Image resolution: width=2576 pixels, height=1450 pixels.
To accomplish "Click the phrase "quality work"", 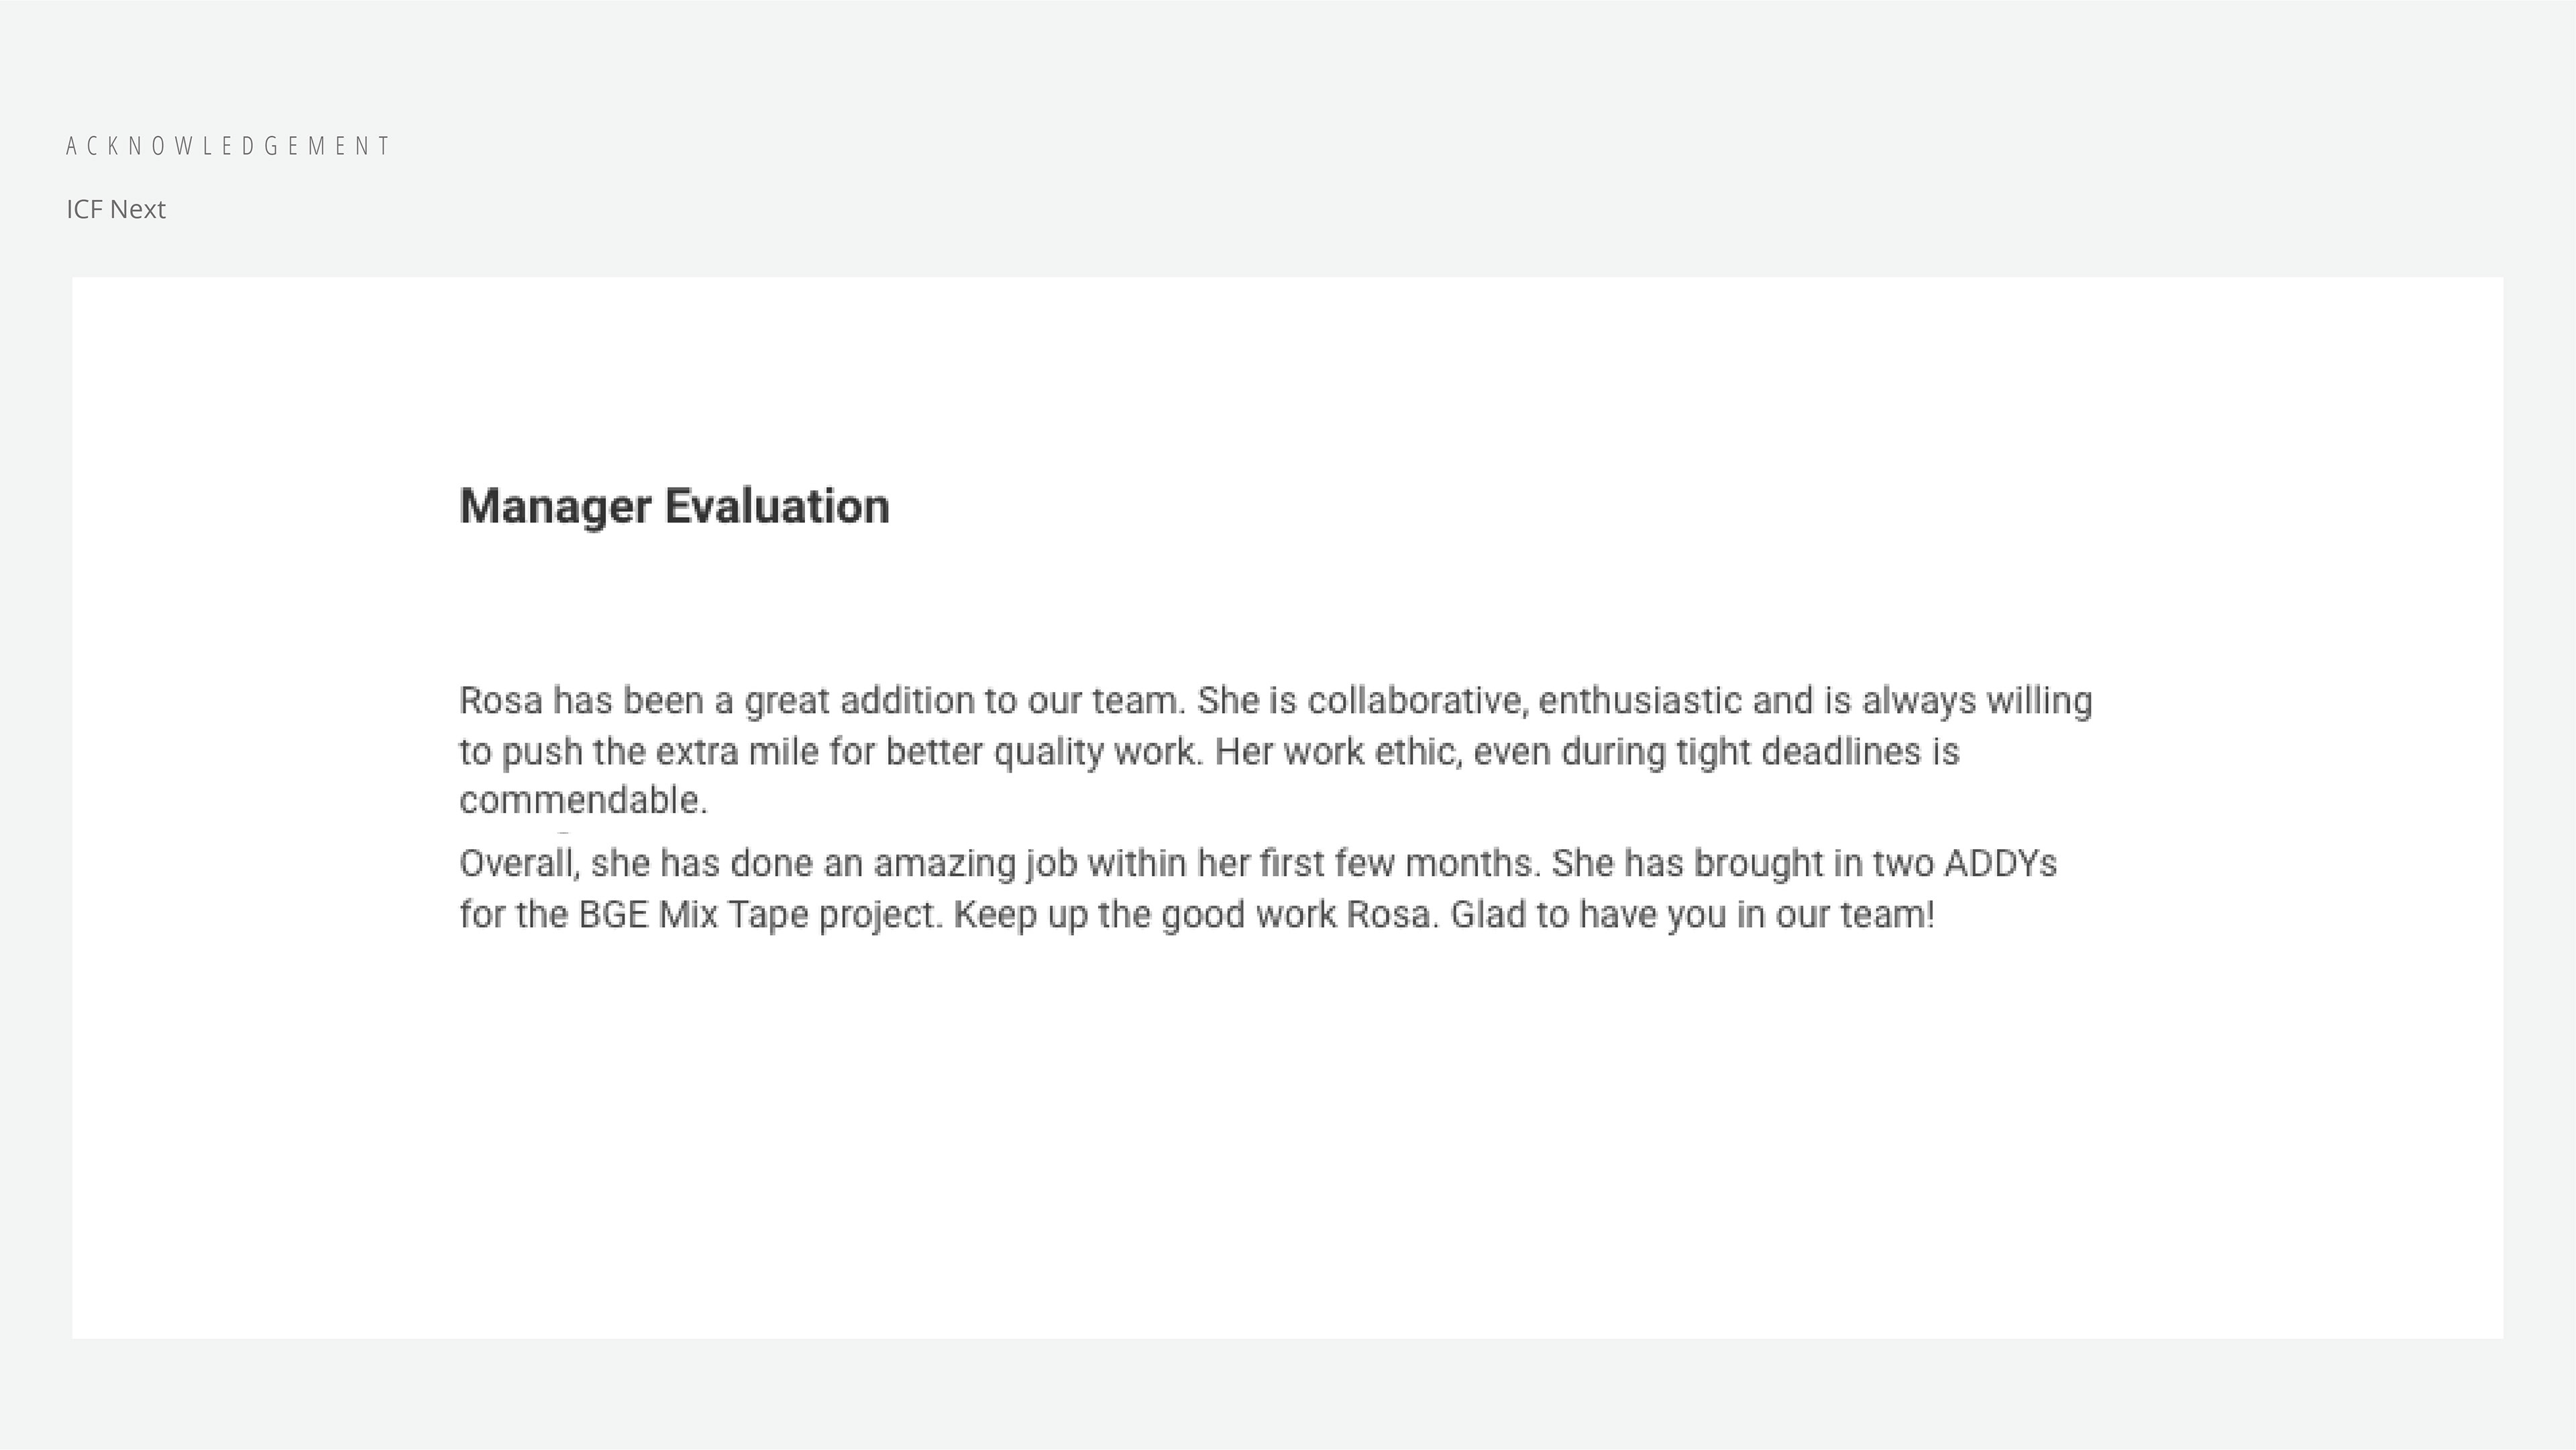I will click(1096, 752).
